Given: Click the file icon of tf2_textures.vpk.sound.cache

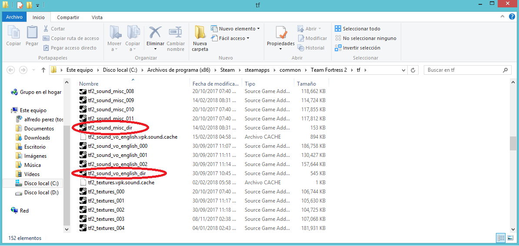Looking at the screenshot, I should click(83, 183).
